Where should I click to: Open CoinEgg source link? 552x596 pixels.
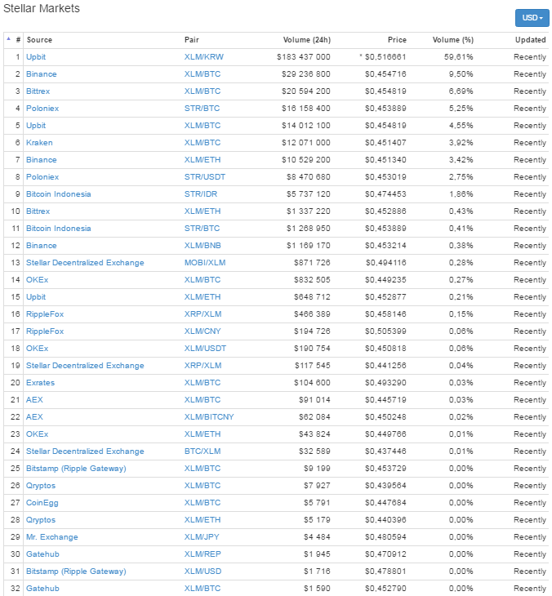(42, 502)
